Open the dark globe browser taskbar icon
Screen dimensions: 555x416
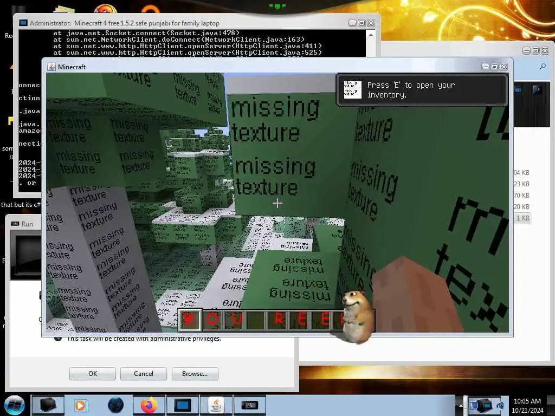pos(116,405)
